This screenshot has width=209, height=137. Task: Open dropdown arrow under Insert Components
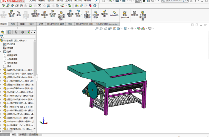click(12, 20)
